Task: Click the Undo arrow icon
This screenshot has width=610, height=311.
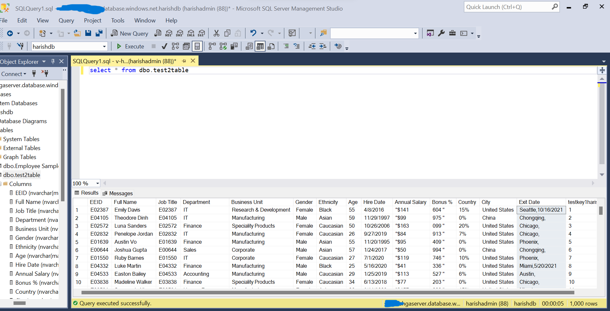Action: point(253,33)
